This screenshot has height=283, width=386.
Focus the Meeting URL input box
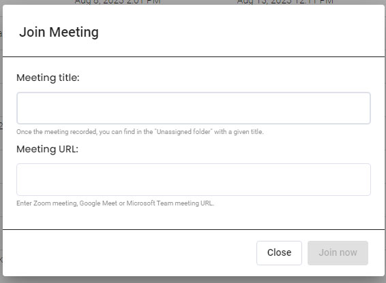(194, 180)
